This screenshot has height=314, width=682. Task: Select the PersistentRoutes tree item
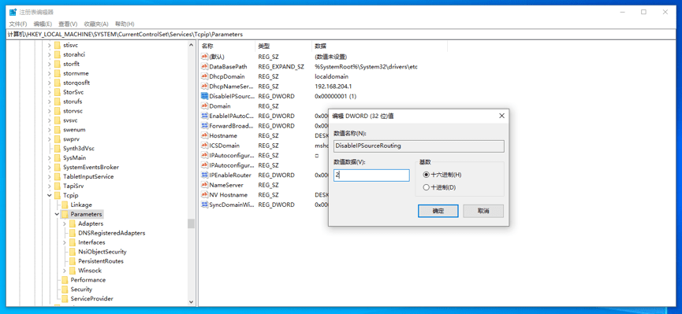(101, 261)
